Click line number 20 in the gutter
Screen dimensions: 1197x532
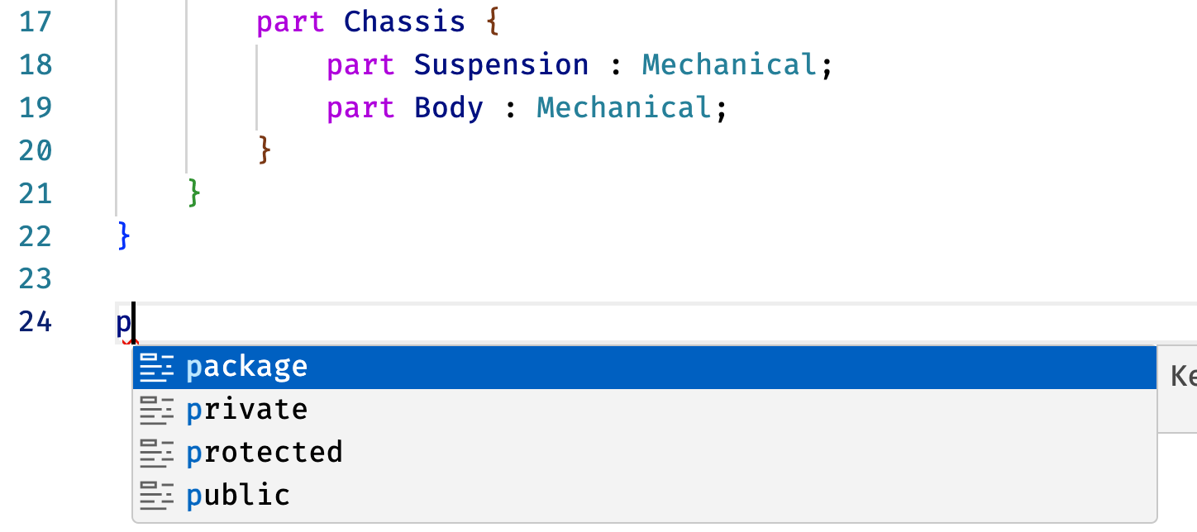click(35, 150)
